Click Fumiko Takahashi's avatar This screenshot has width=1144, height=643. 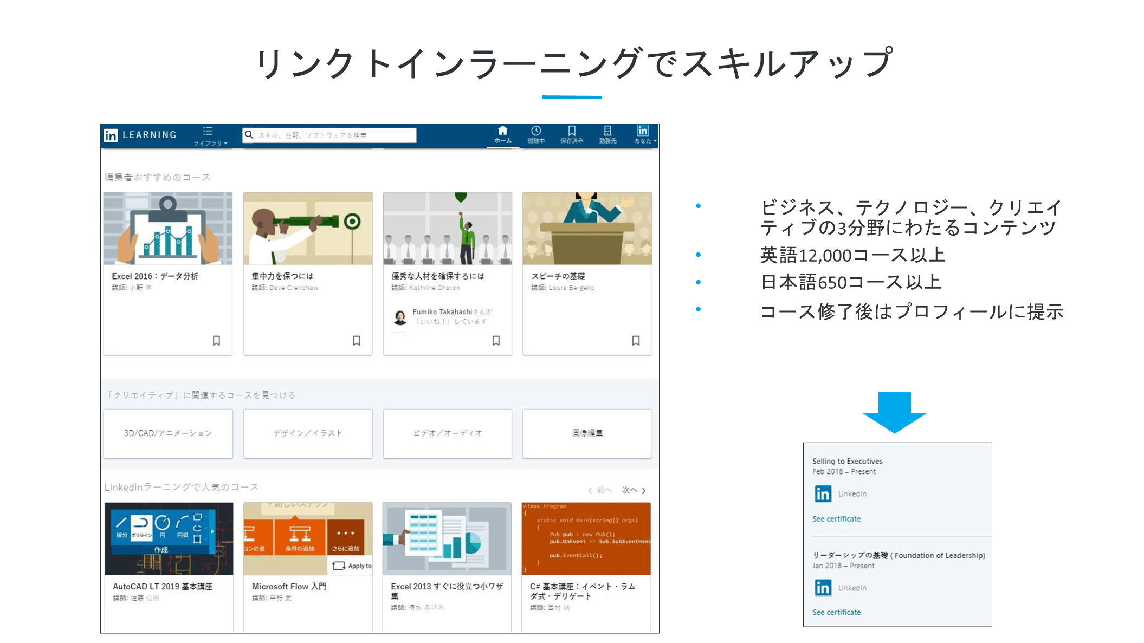400,317
